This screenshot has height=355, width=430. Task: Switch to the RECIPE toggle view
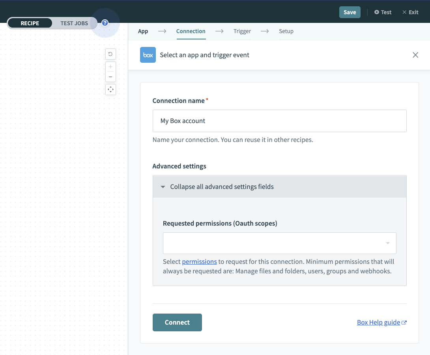30,23
